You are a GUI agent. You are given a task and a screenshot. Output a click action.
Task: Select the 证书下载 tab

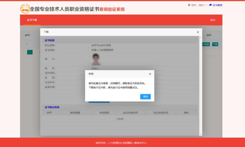32,20
